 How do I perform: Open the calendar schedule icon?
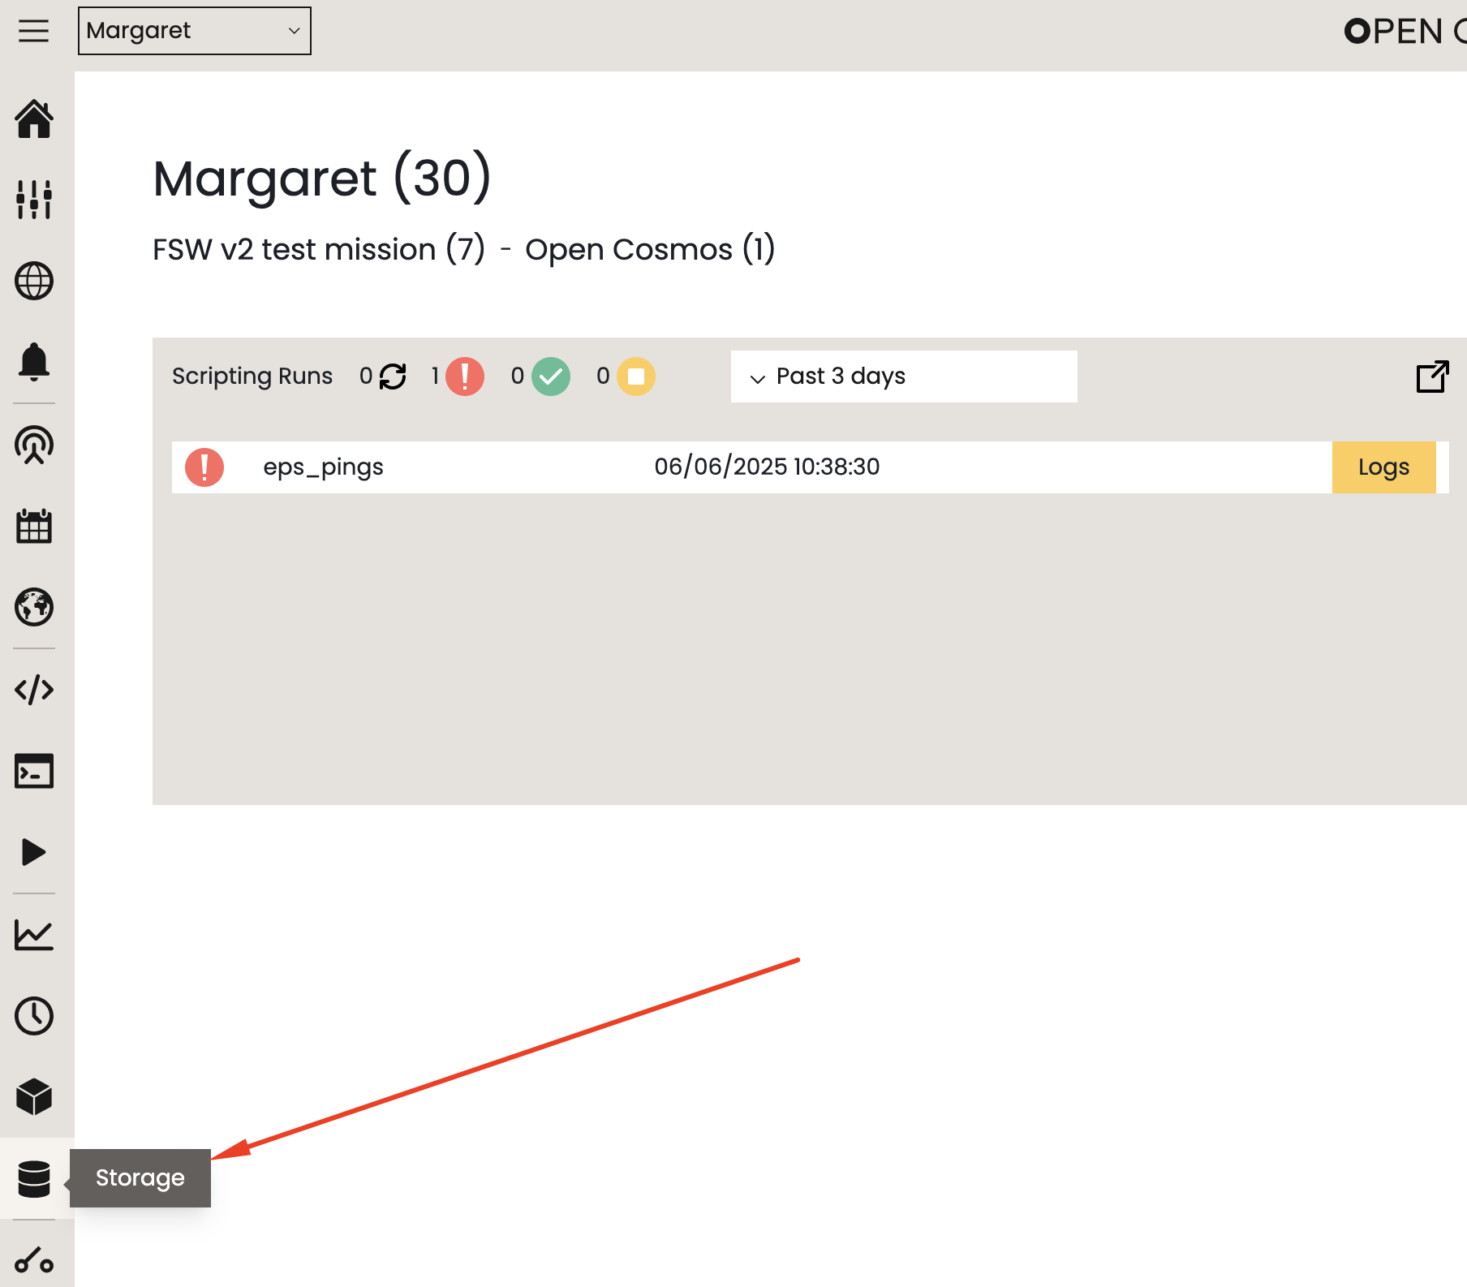[34, 527]
